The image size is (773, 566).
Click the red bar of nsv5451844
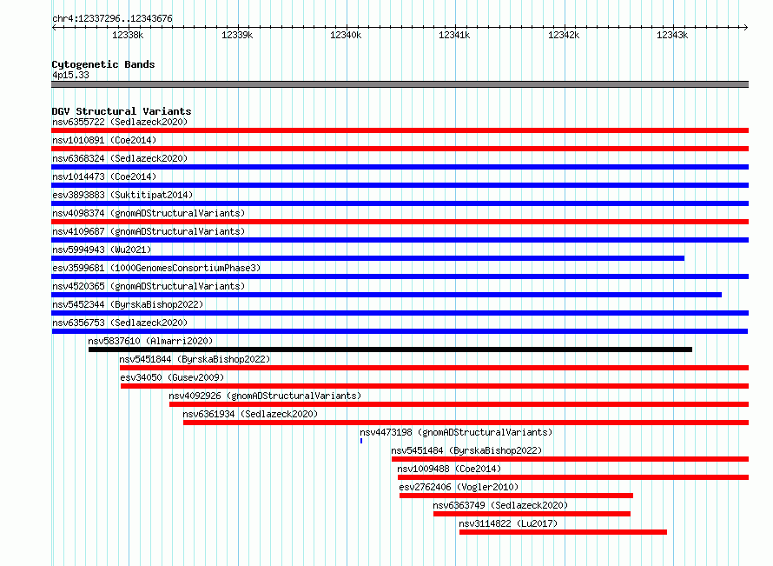(x=433, y=368)
